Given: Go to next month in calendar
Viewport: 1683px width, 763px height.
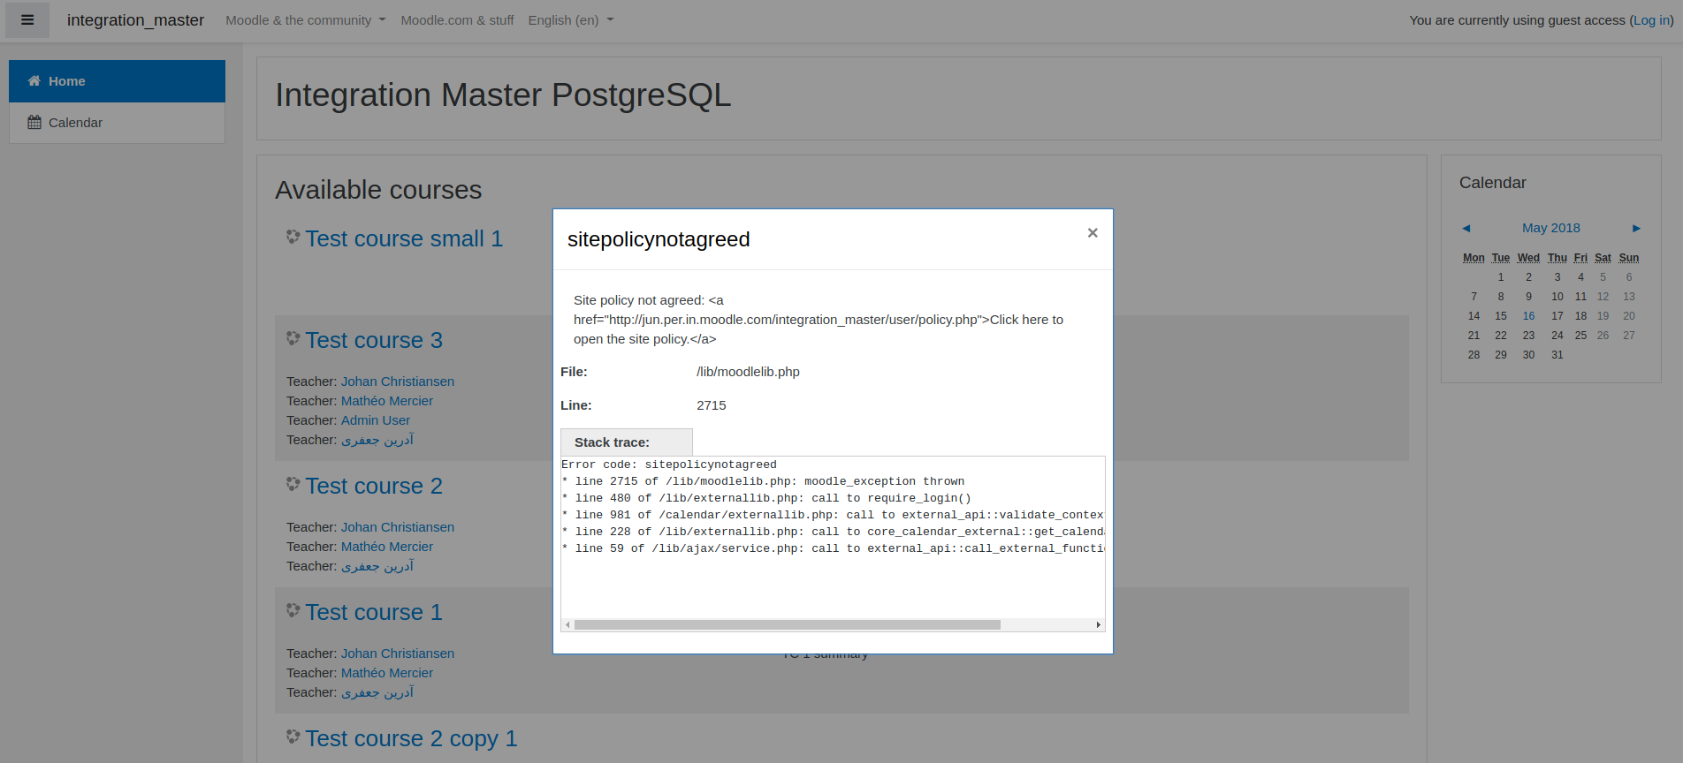Looking at the screenshot, I should click(1636, 228).
